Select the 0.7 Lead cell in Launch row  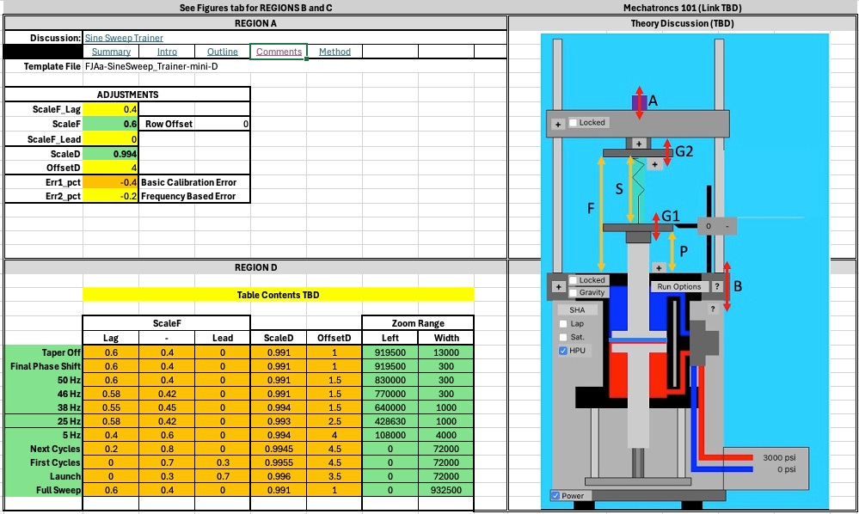point(223,476)
